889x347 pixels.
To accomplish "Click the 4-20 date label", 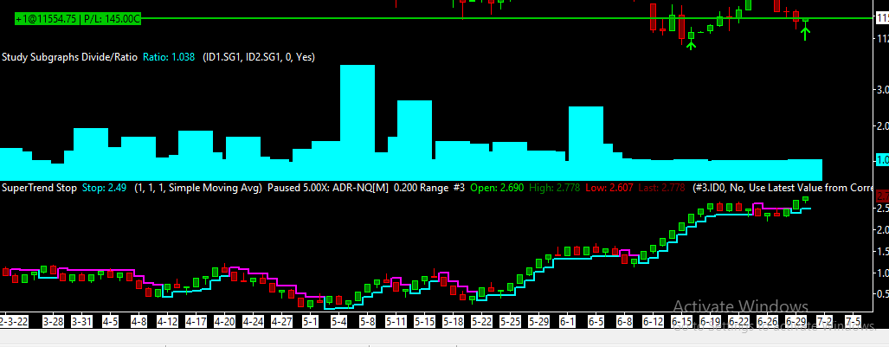I will click(224, 322).
